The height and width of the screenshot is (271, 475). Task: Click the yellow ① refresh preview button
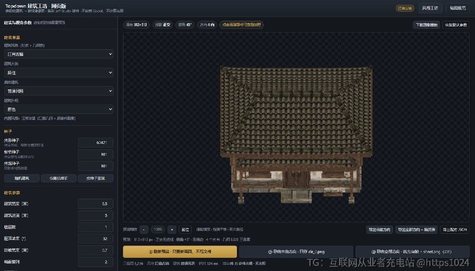[x=180, y=251]
